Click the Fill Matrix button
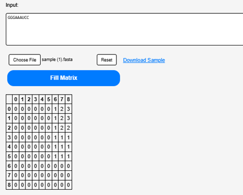The width and height of the screenshot is (243, 195). (64, 78)
